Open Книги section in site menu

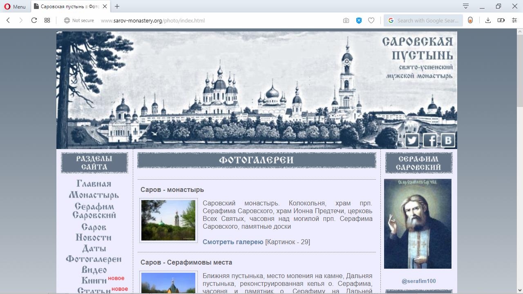point(94,281)
